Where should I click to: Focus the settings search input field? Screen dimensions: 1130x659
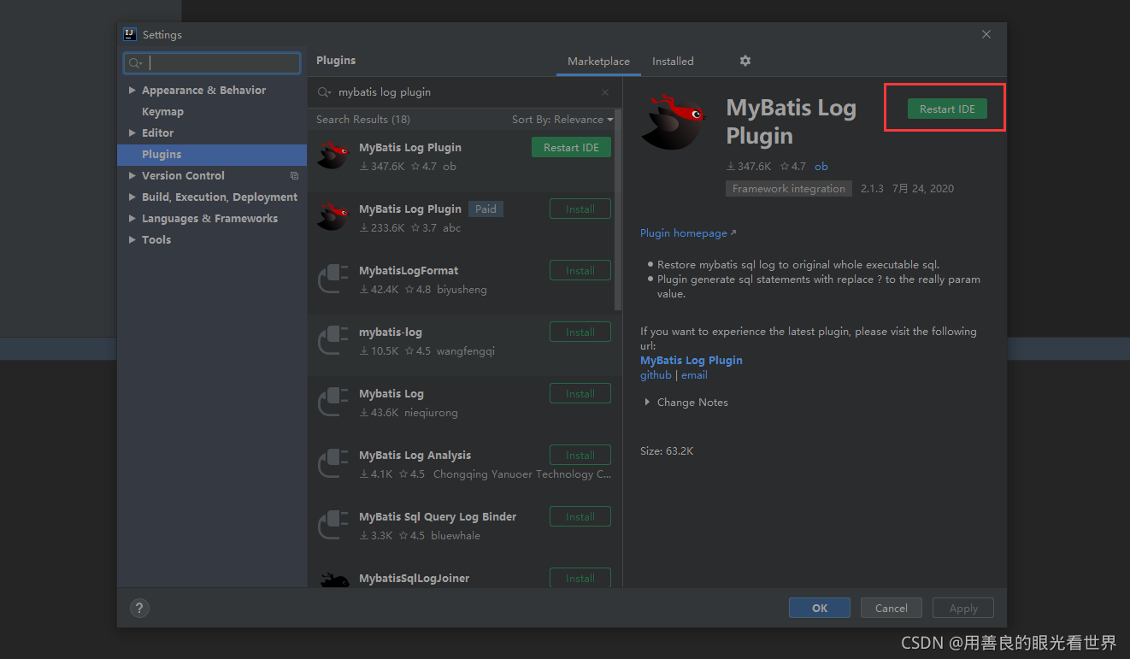tap(212, 63)
